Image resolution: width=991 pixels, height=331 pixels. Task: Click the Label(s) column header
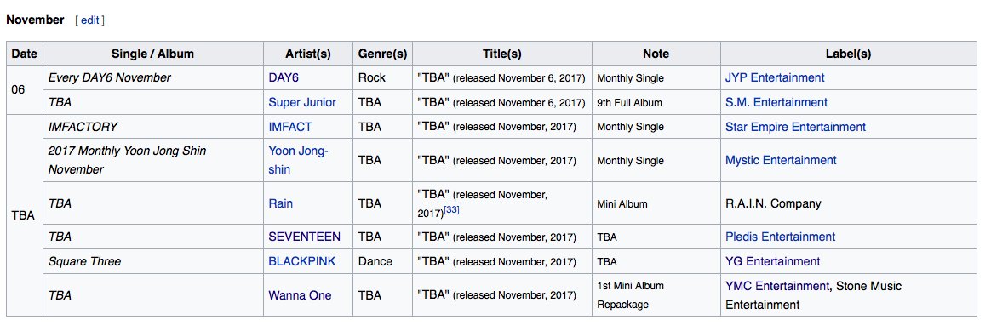coord(848,54)
